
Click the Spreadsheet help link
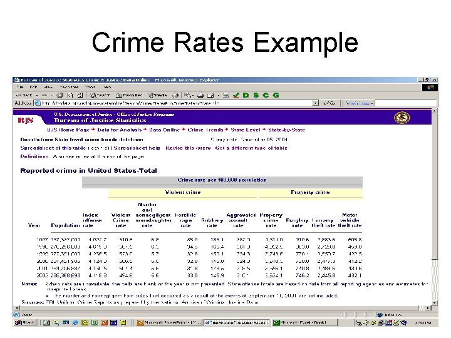pyautogui.click(x=137, y=148)
